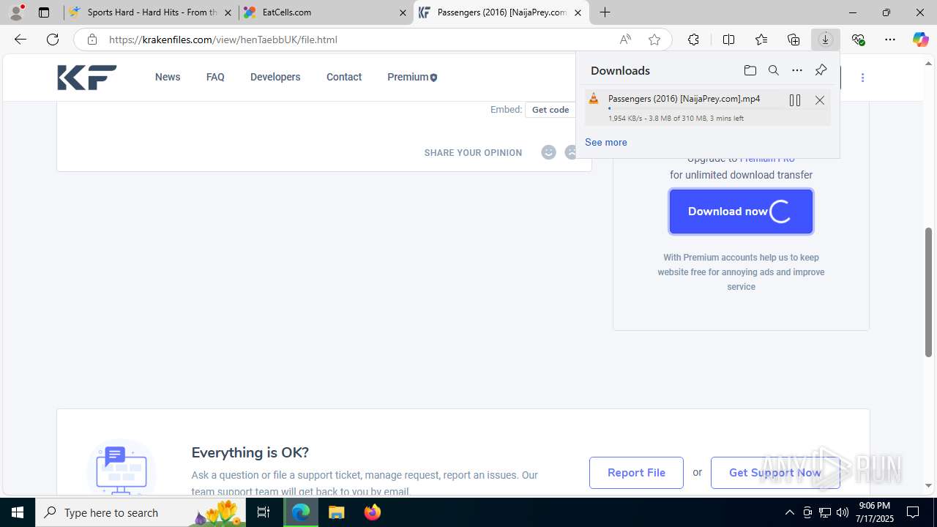Click the address bar URL
Image resolution: width=937 pixels, height=527 pixels.
(223, 40)
